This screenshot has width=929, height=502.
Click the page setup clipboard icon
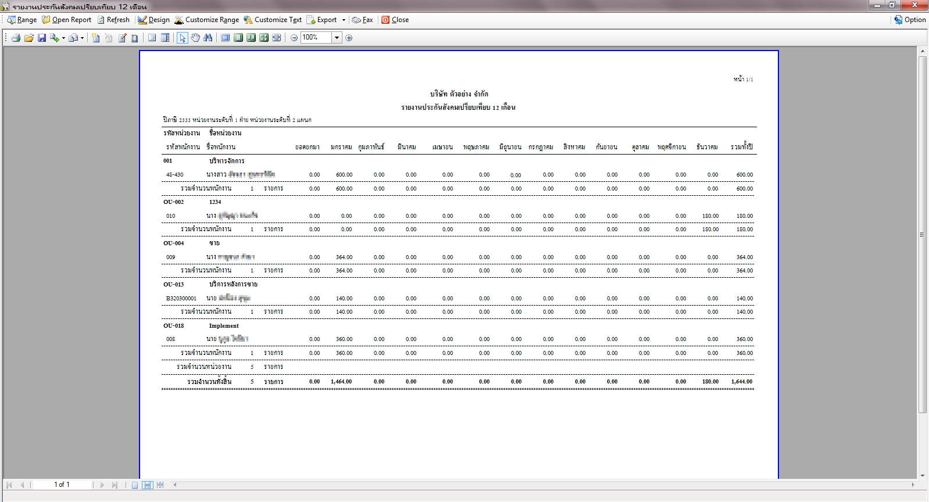coord(135,38)
